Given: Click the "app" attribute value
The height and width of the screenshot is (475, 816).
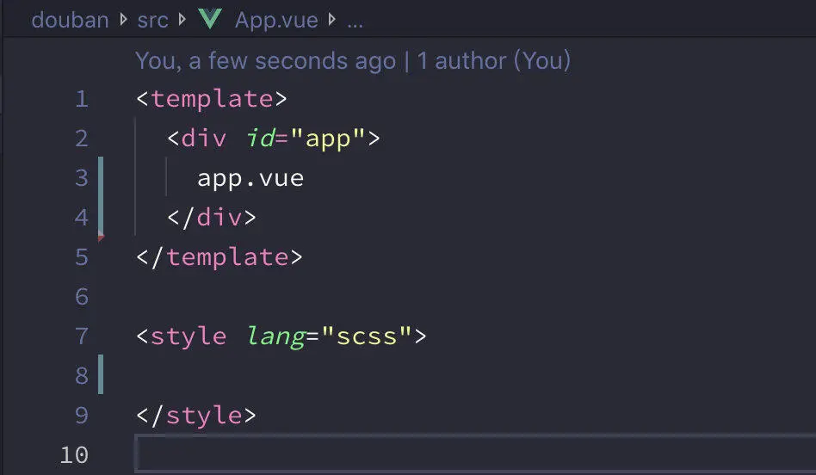Looking at the screenshot, I should pyautogui.click(x=328, y=139).
